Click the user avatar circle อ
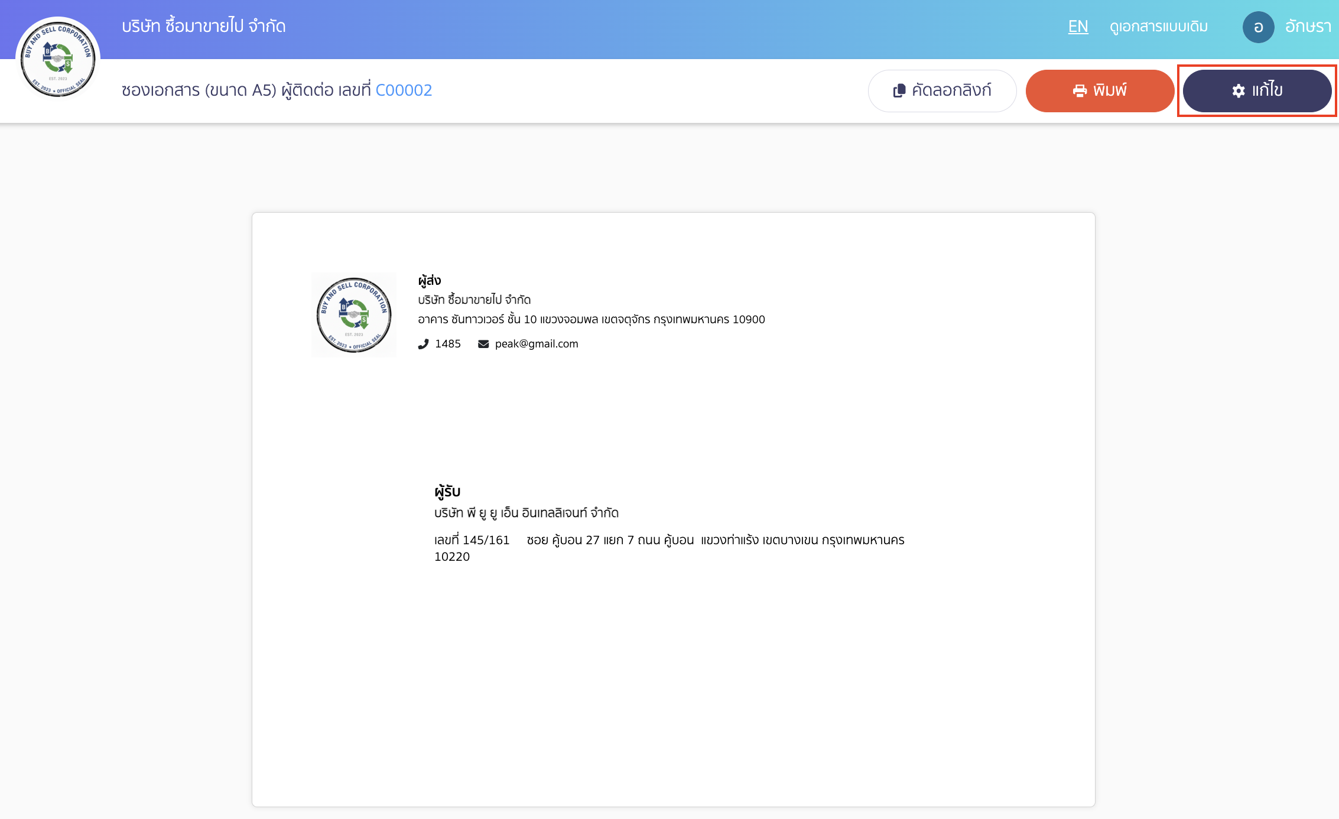Viewport: 1339px width, 819px height. coord(1258,27)
